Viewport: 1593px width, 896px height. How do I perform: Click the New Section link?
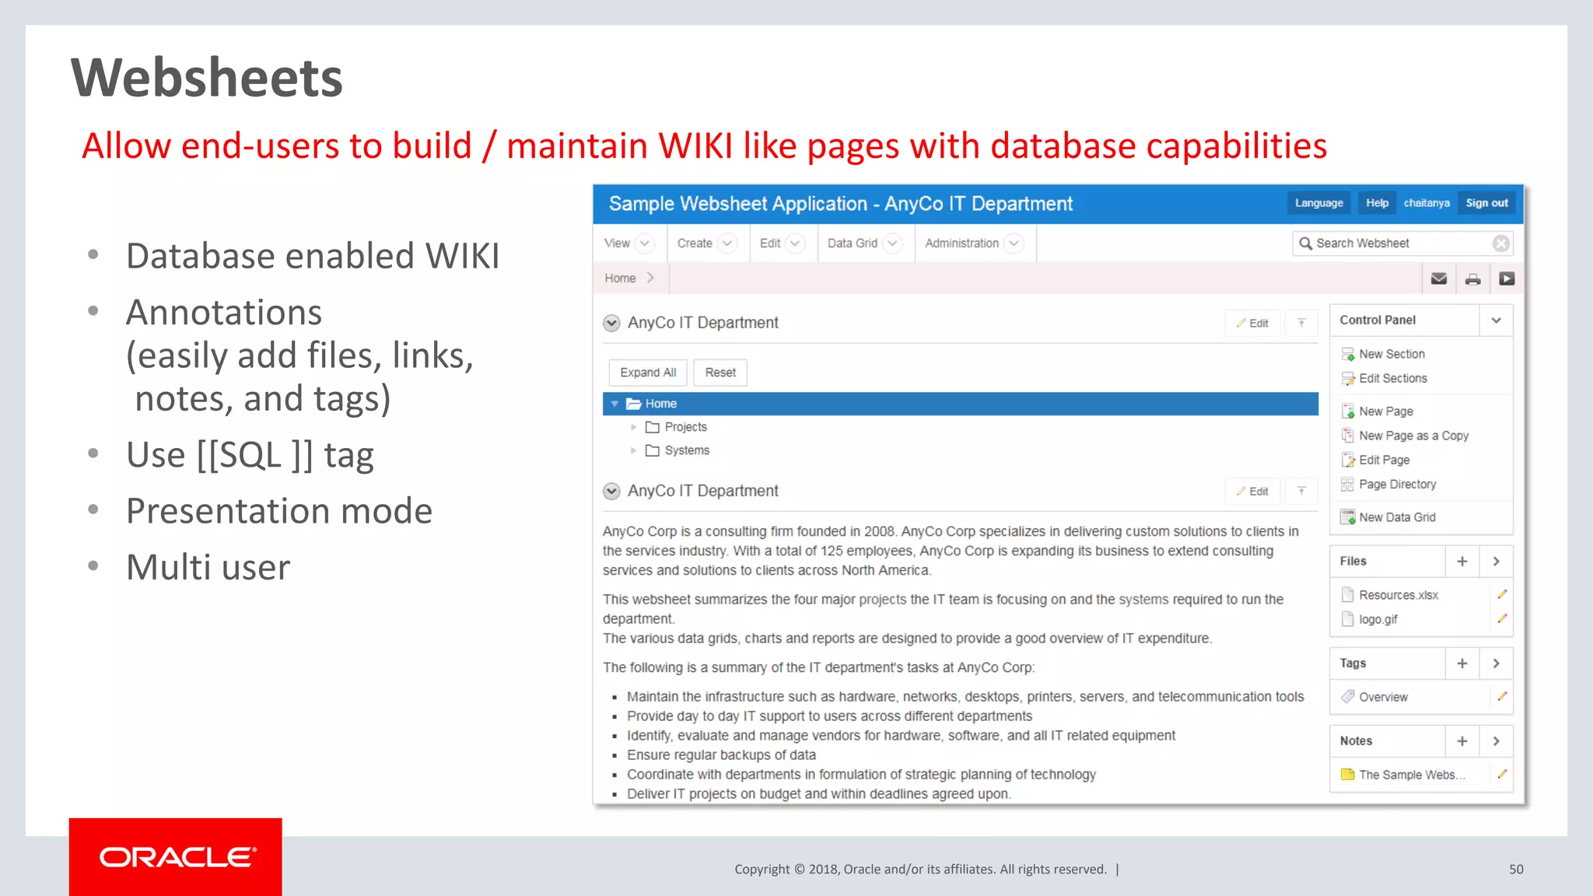[1392, 354]
